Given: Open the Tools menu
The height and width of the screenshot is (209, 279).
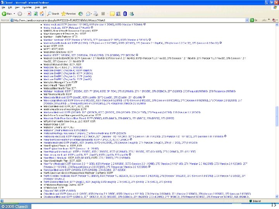Looking at the screenshot, I should click(x=37, y=7).
